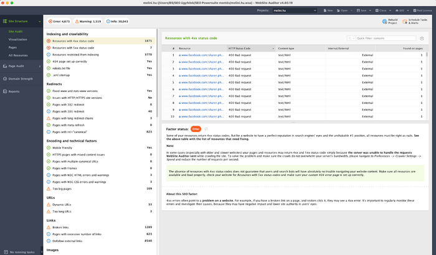Click Rebuild Project button
The width and height of the screenshot is (436, 255).
[x=390, y=21]
